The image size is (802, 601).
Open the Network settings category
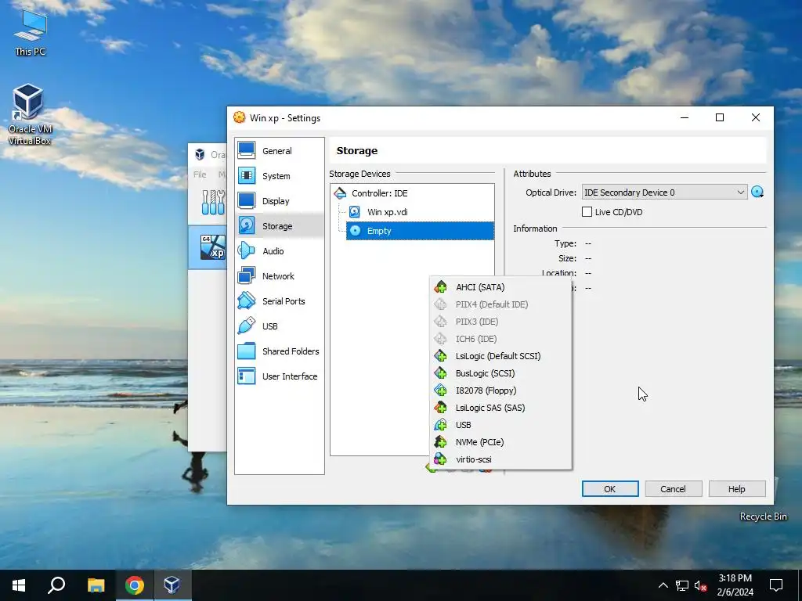pos(280,276)
